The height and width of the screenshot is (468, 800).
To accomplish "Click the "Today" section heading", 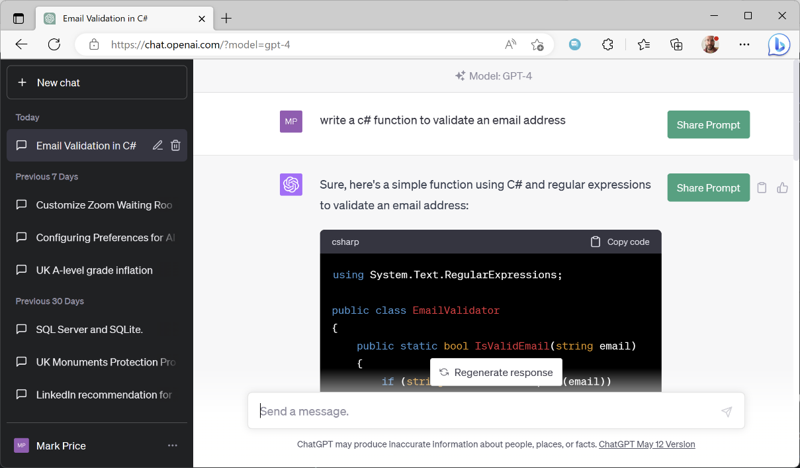I will [x=28, y=117].
